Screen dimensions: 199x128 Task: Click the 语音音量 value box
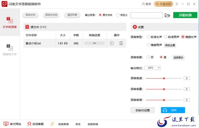tap(186, 89)
